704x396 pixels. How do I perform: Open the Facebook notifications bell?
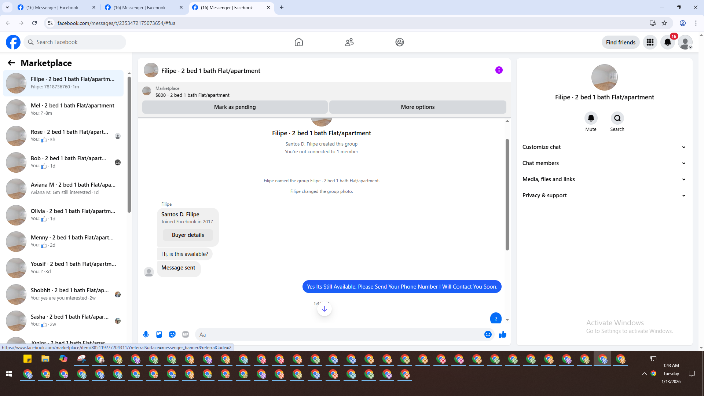pos(667,42)
